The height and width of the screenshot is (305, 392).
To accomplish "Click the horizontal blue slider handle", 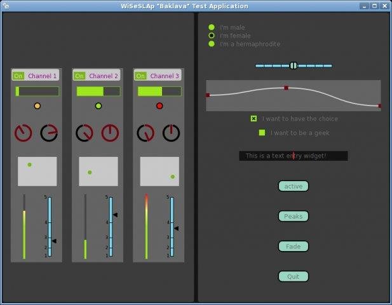I will tap(294, 65).
